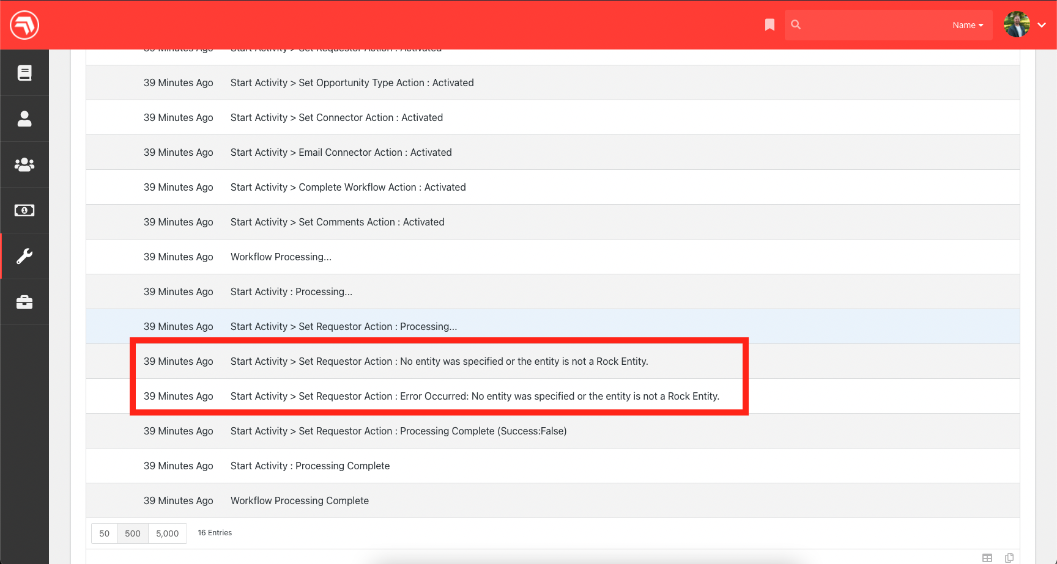Open the People section in the sidebar

(24, 119)
